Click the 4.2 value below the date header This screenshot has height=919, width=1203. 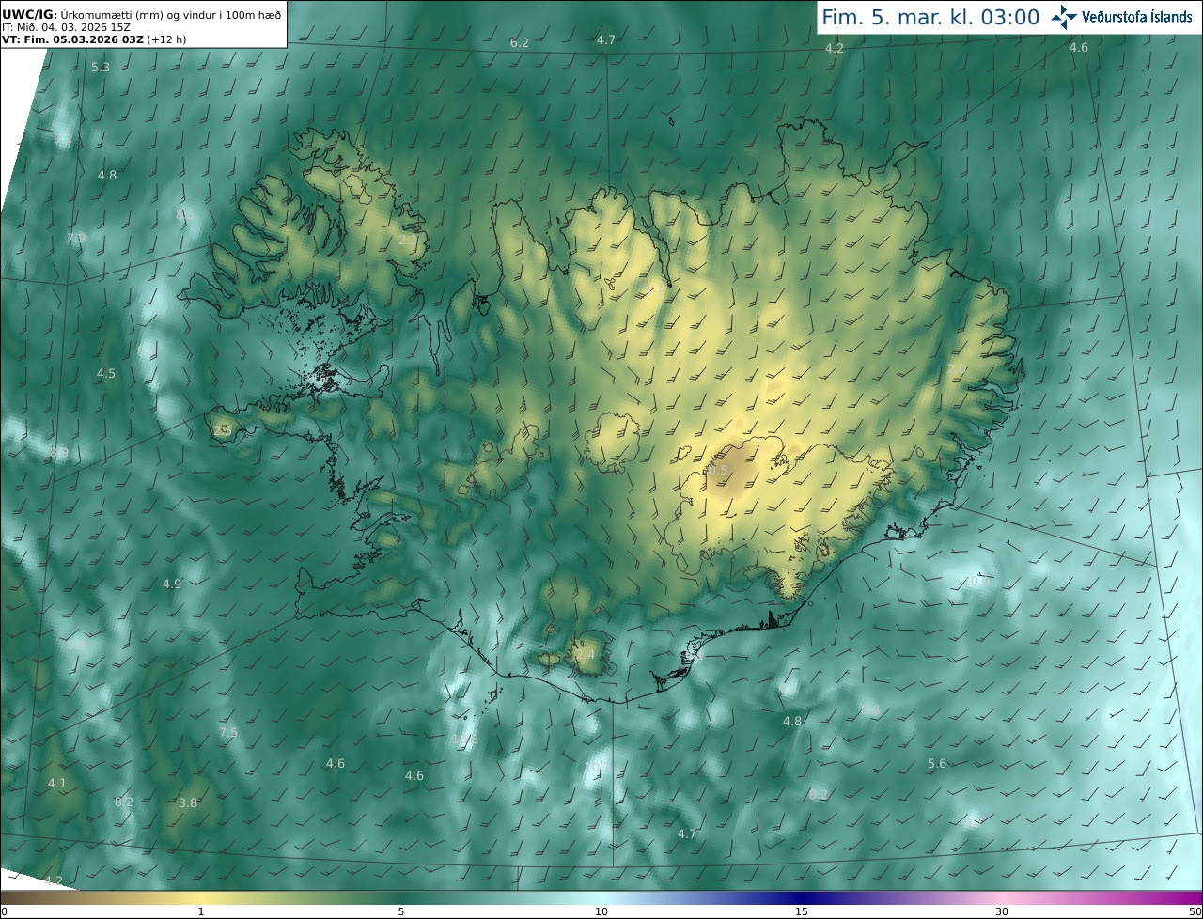[x=835, y=48]
